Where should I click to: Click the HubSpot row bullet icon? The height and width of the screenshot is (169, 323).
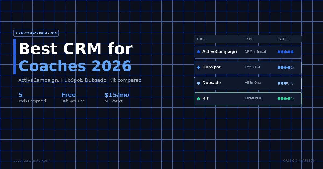[x=198, y=67]
